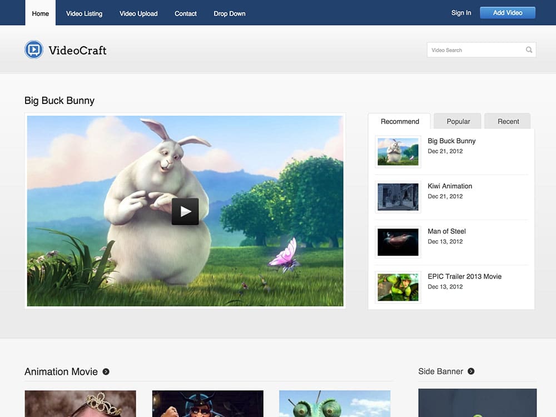Click the Side Banner heading
Viewport: 556px width, 417px height.
[x=440, y=371]
